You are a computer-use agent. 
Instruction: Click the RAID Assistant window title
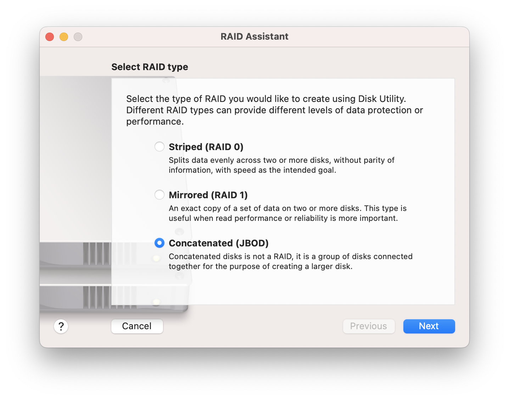coord(254,36)
